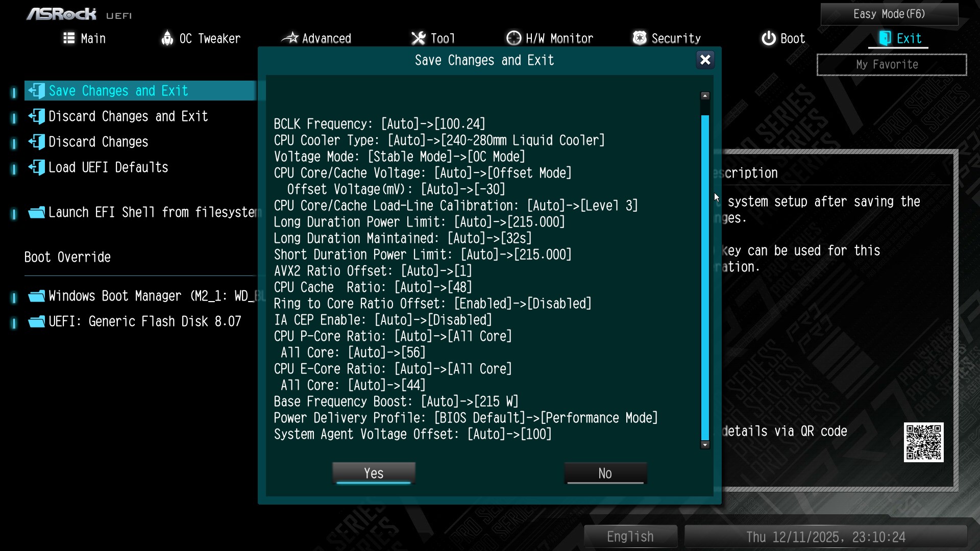The image size is (980, 551).
Task: Confirm saving with the Yes button
Action: [x=374, y=473]
